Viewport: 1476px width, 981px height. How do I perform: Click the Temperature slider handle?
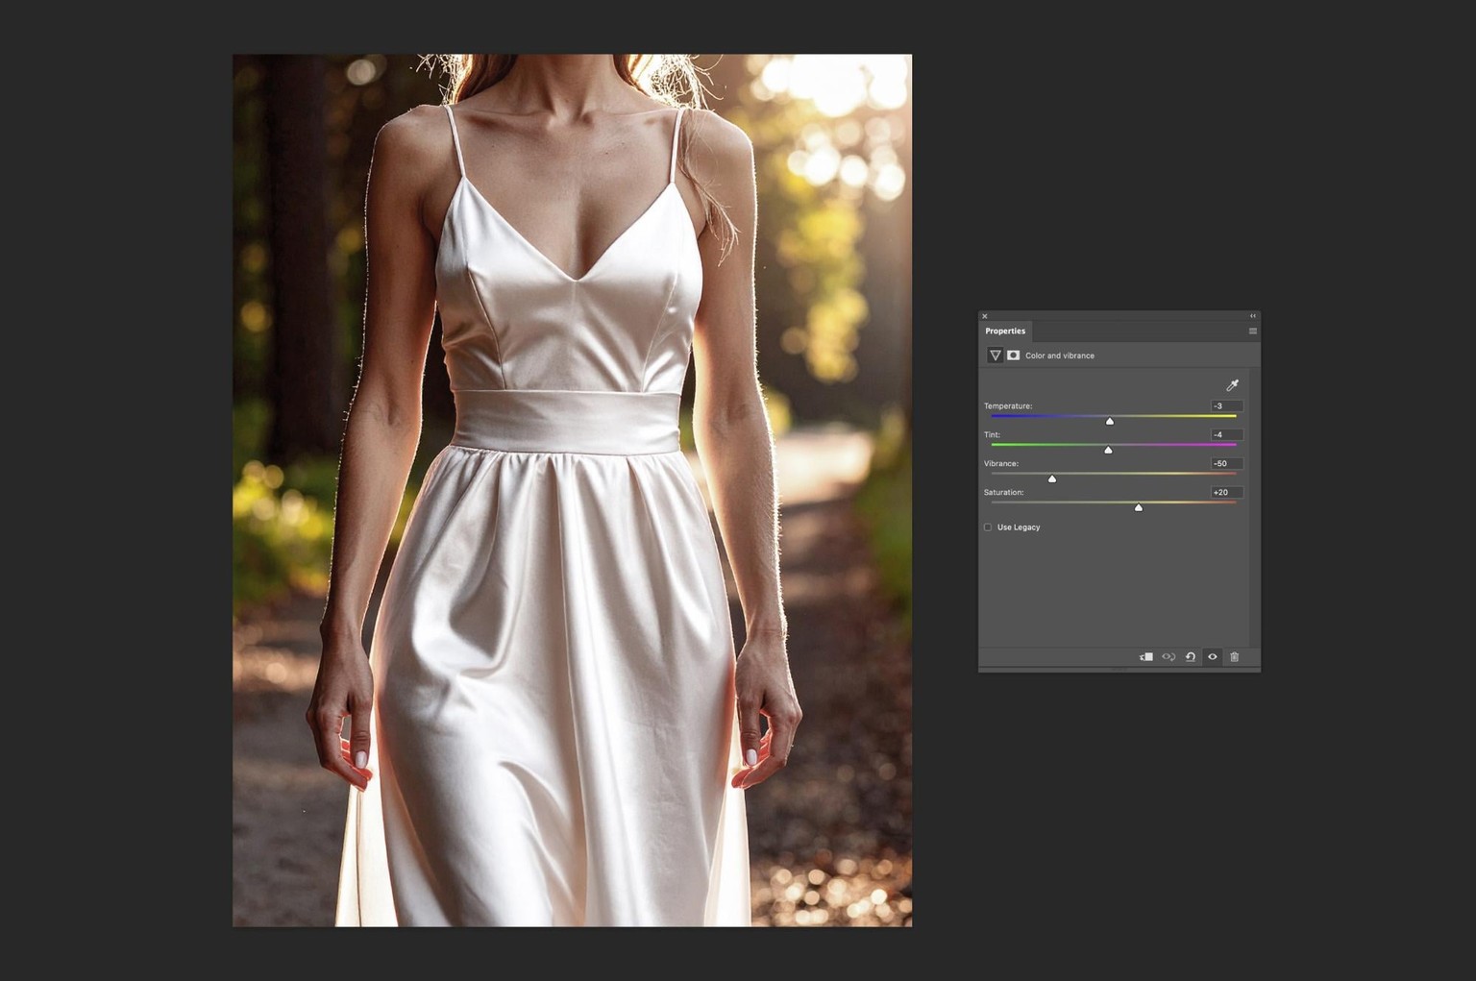1110,421
